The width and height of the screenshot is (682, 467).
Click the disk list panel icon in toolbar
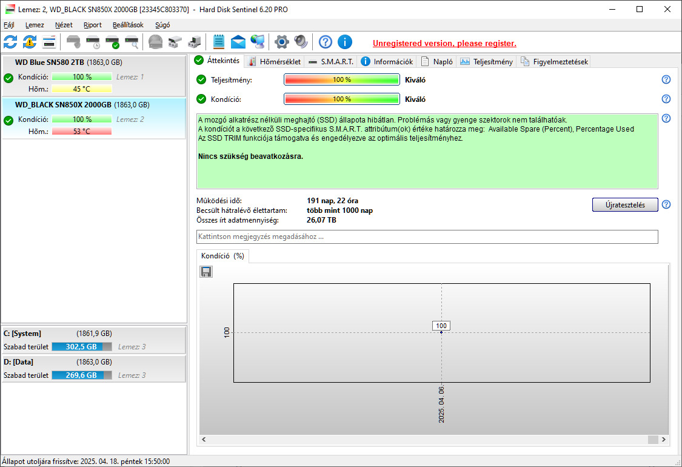click(x=49, y=42)
